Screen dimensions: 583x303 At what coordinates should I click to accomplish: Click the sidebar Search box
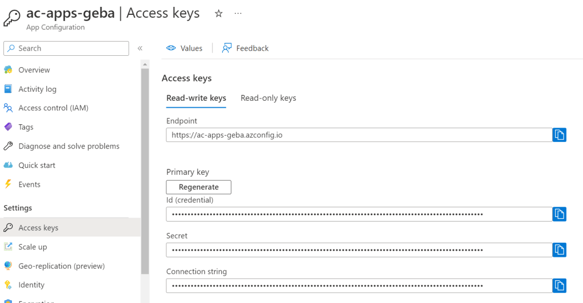pos(66,48)
